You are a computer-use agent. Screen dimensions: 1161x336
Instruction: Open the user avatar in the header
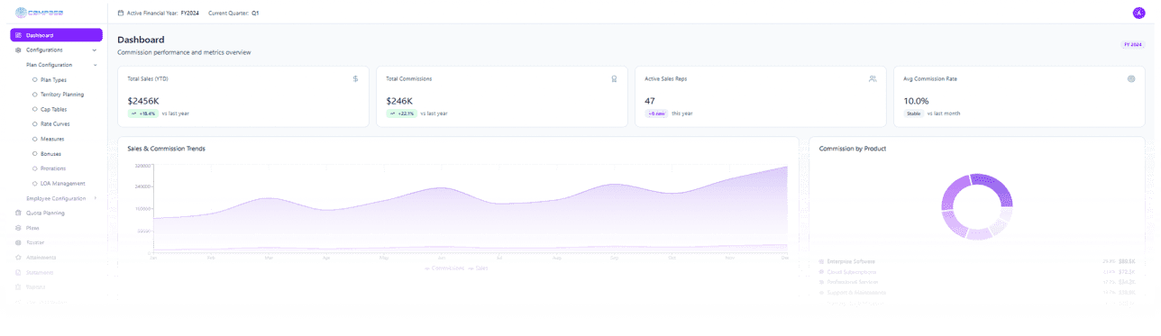pos(1138,13)
